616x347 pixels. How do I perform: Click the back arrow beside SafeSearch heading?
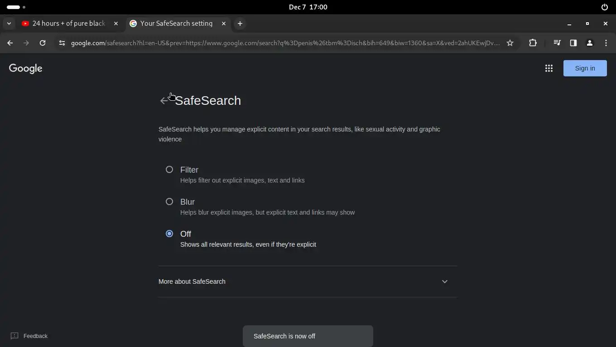pos(164,101)
